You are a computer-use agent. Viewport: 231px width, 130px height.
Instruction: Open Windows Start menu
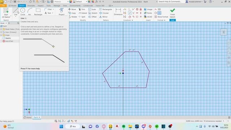coord(61,126)
